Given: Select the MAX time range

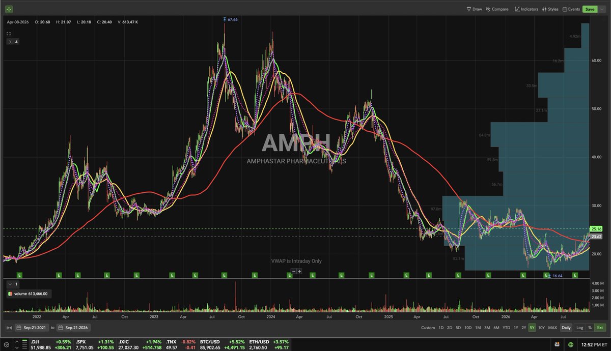Looking at the screenshot, I should (552, 328).
